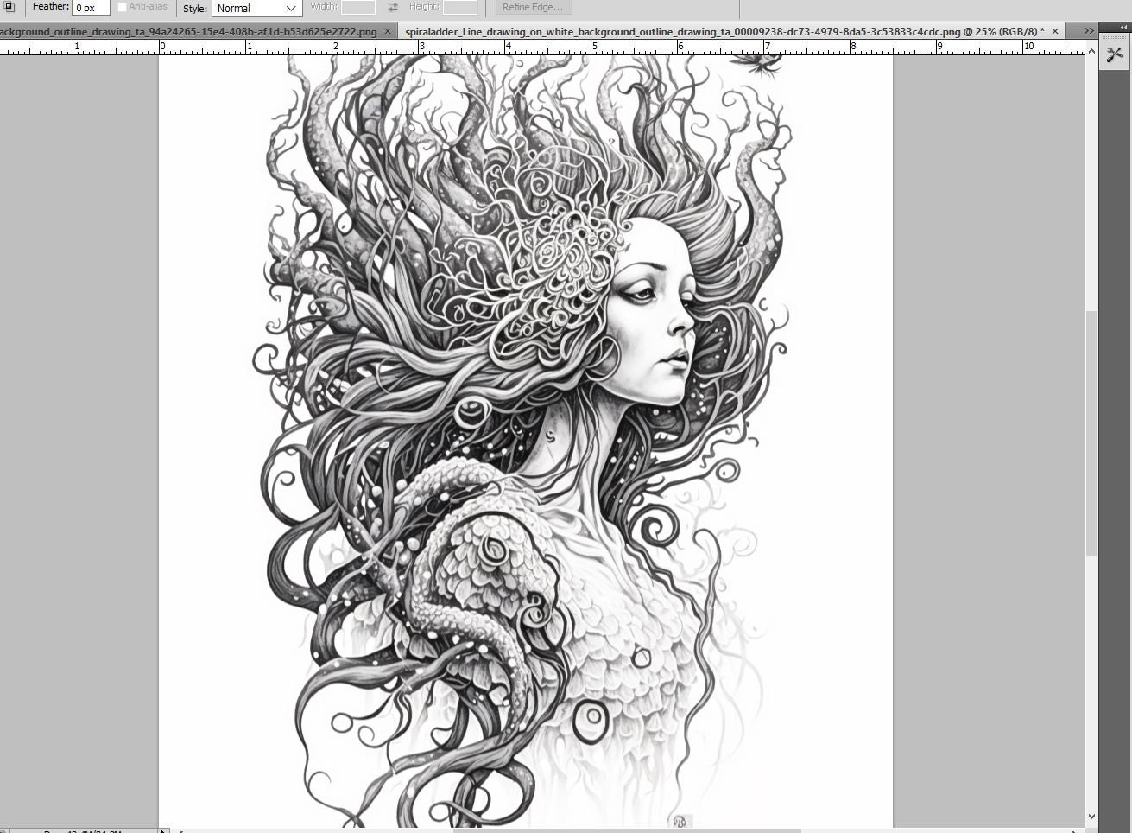Click the intersect-with-selection mode icon
Image resolution: width=1132 pixels, height=833 pixels.
coord(9,7)
